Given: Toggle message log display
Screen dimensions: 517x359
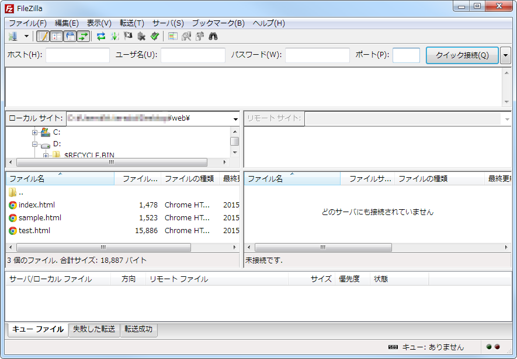Looking at the screenshot, I should coord(43,36).
